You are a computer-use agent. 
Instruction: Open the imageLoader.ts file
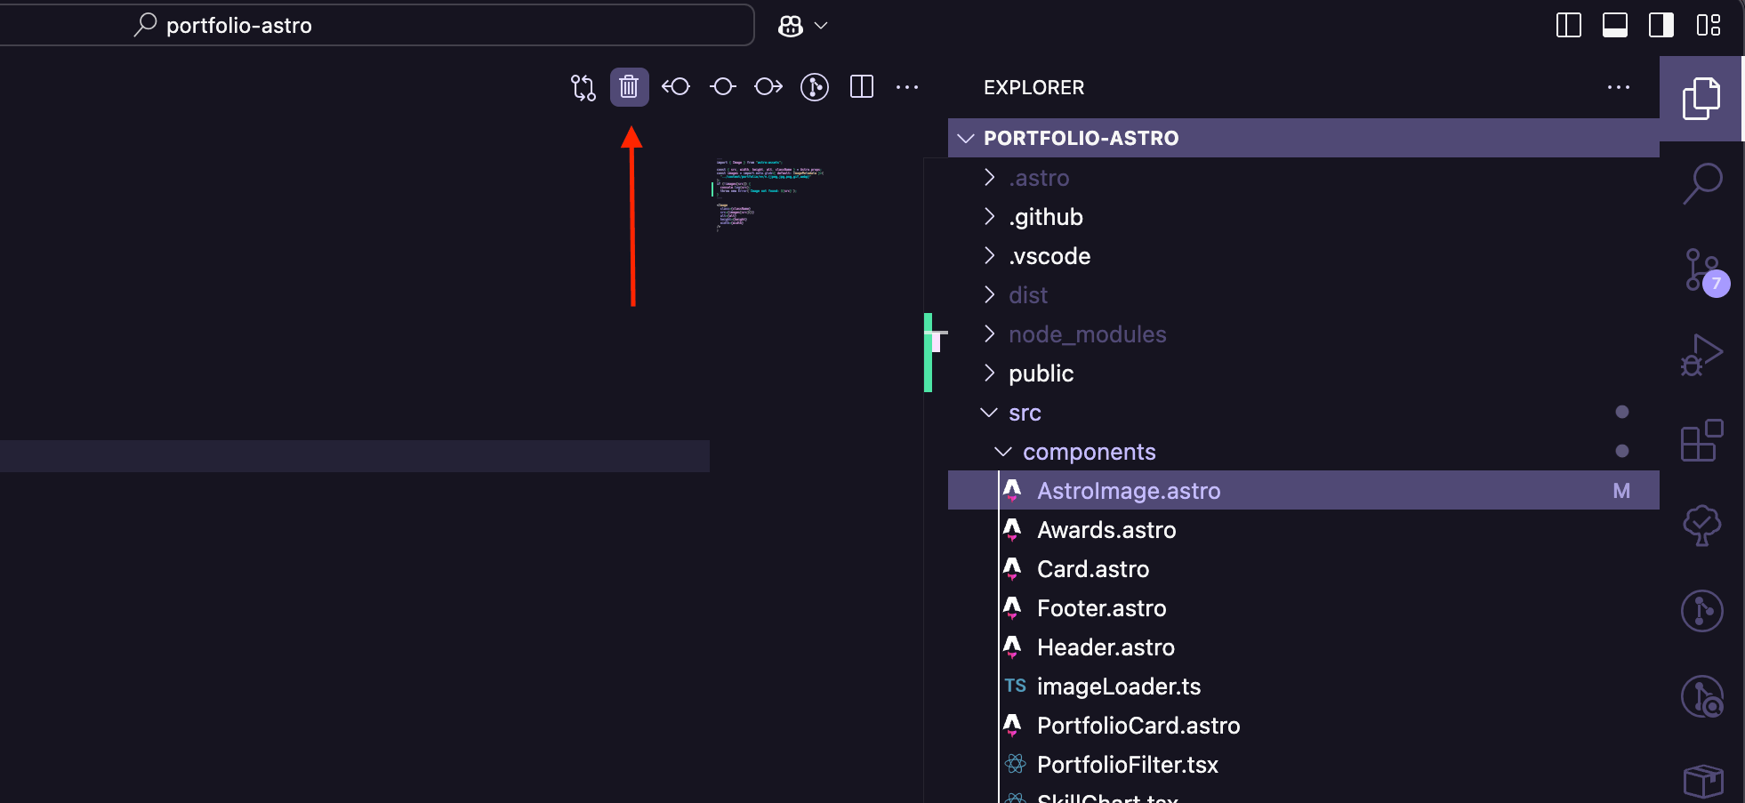point(1118,687)
